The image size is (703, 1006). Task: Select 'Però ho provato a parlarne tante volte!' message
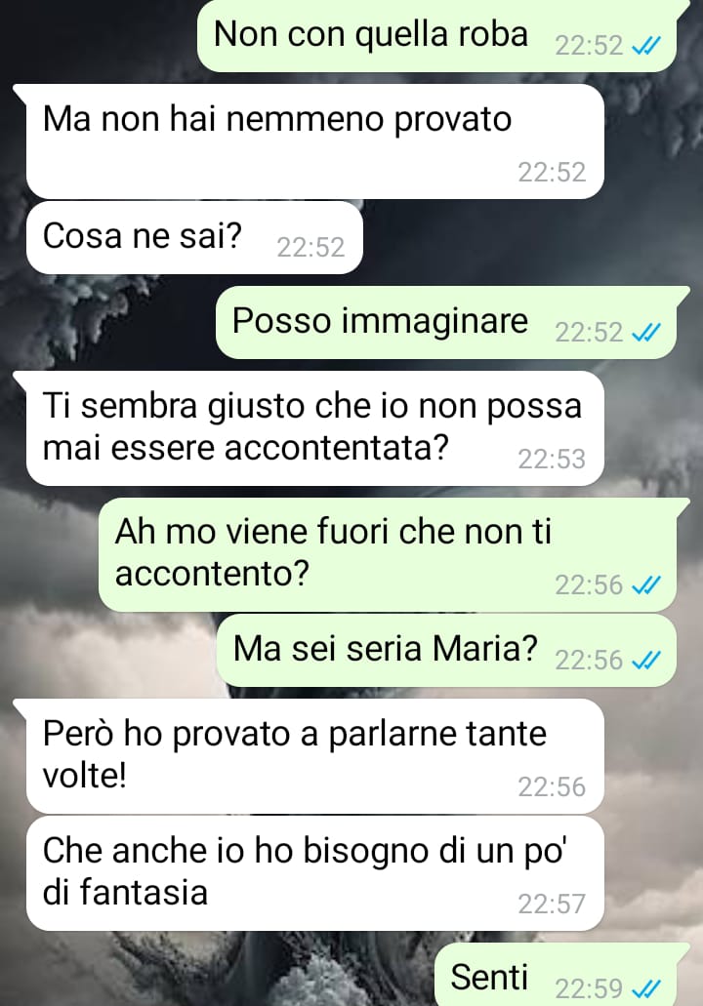[314, 756]
